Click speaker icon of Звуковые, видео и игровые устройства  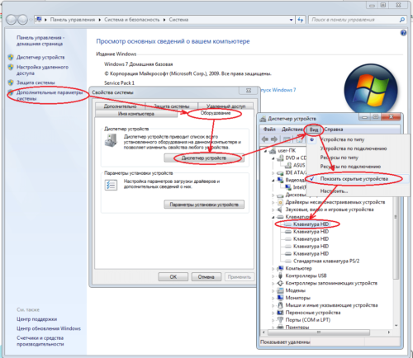click(280, 210)
